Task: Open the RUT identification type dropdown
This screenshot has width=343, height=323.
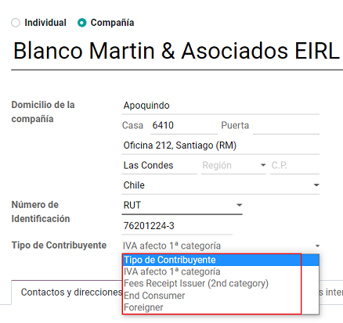Action: coord(182,206)
